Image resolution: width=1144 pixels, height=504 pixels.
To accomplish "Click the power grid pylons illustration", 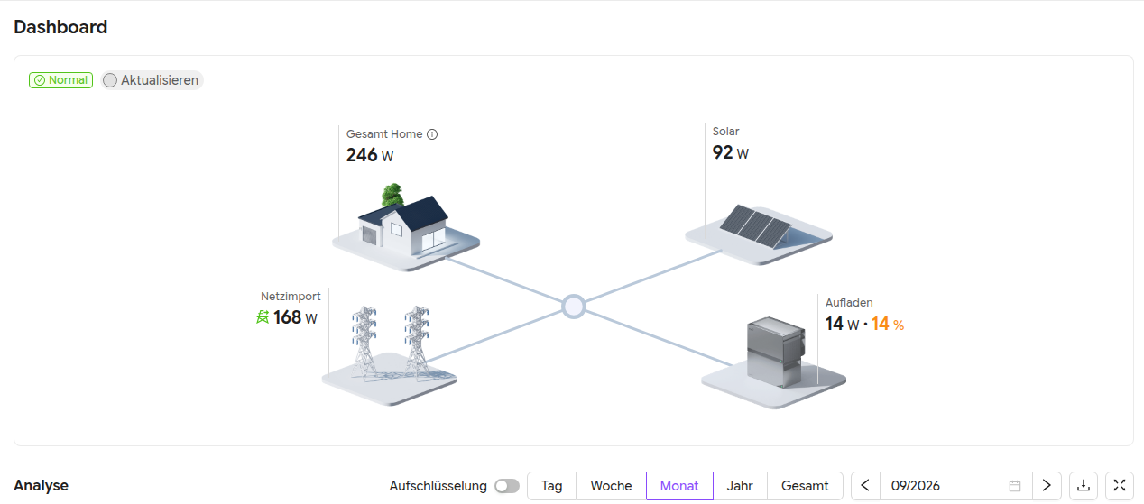I will (x=390, y=354).
